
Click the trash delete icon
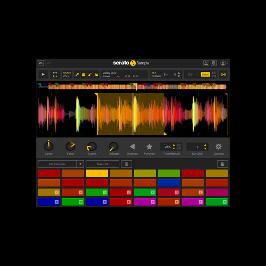coord(126,164)
